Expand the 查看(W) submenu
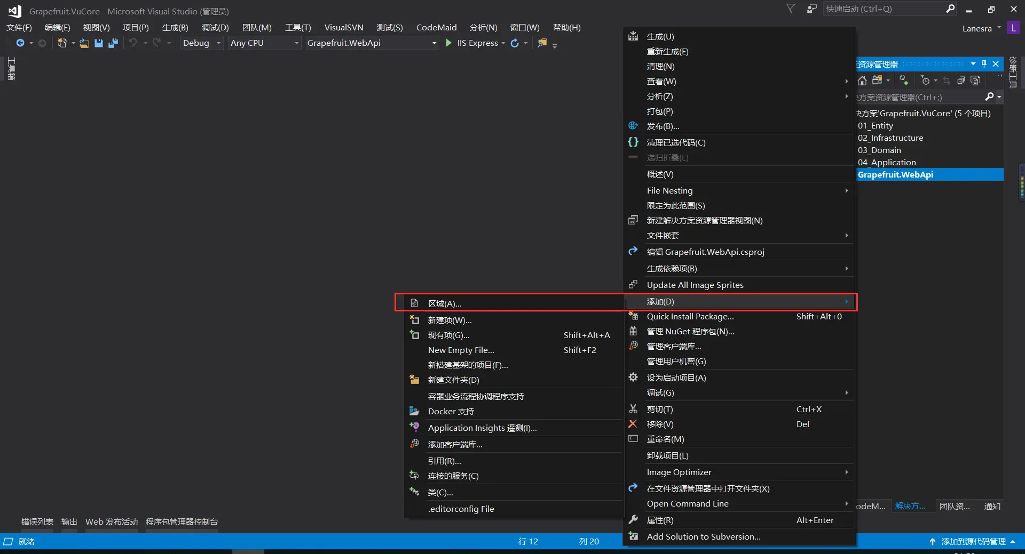 739,82
